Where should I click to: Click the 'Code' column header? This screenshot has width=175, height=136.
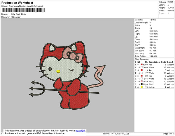(x=164, y=62)
